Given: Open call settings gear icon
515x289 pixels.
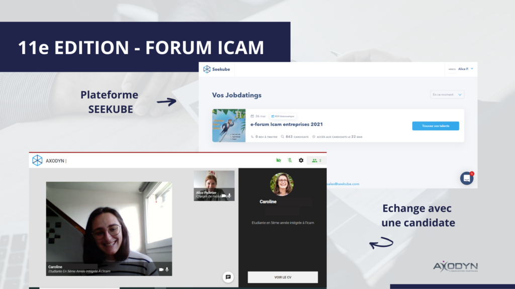Looking at the screenshot, I should pyautogui.click(x=301, y=160).
